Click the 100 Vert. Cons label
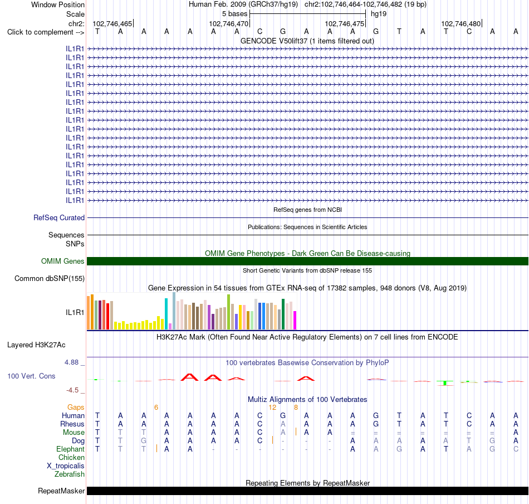The height and width of the screenshot is (504, 529). [x=31, y=376]
